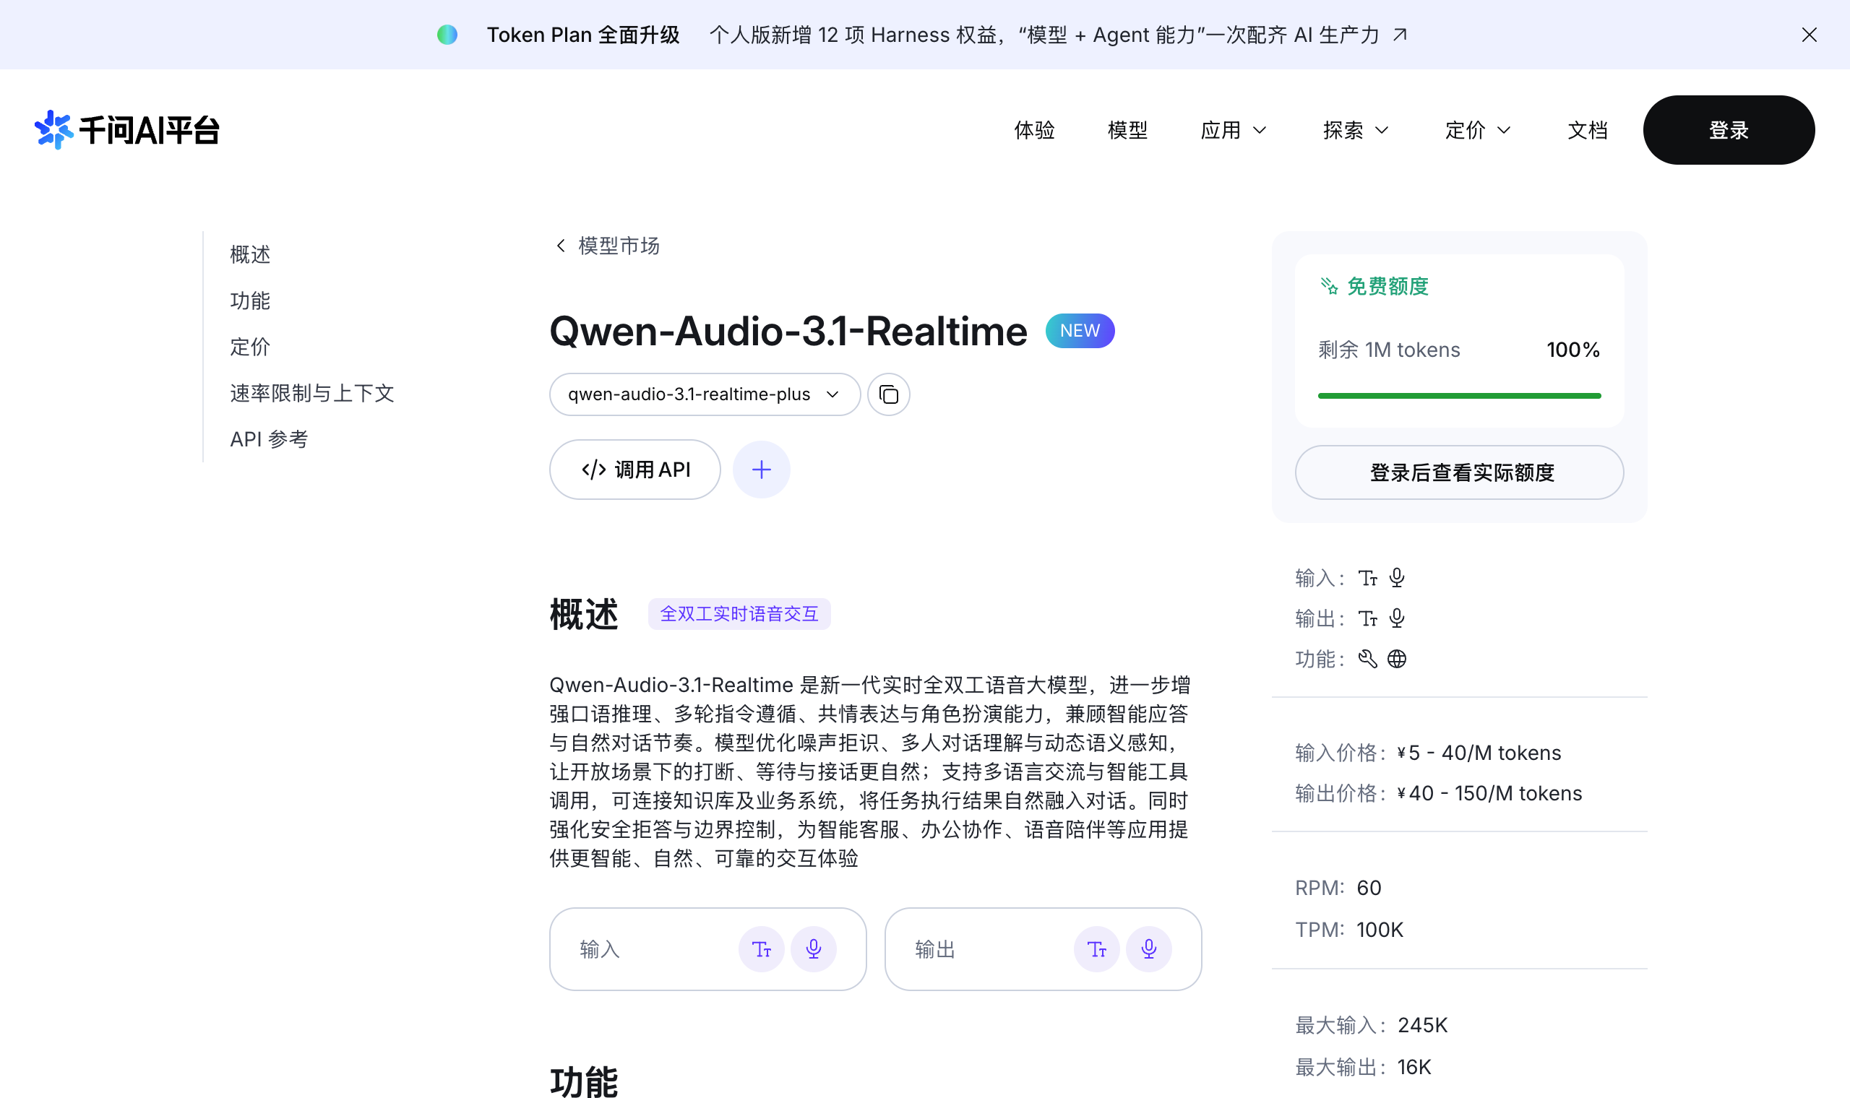1850x1098 pixels.
Task: Jump to 概述 in the side outline
Action: [250, 254]
